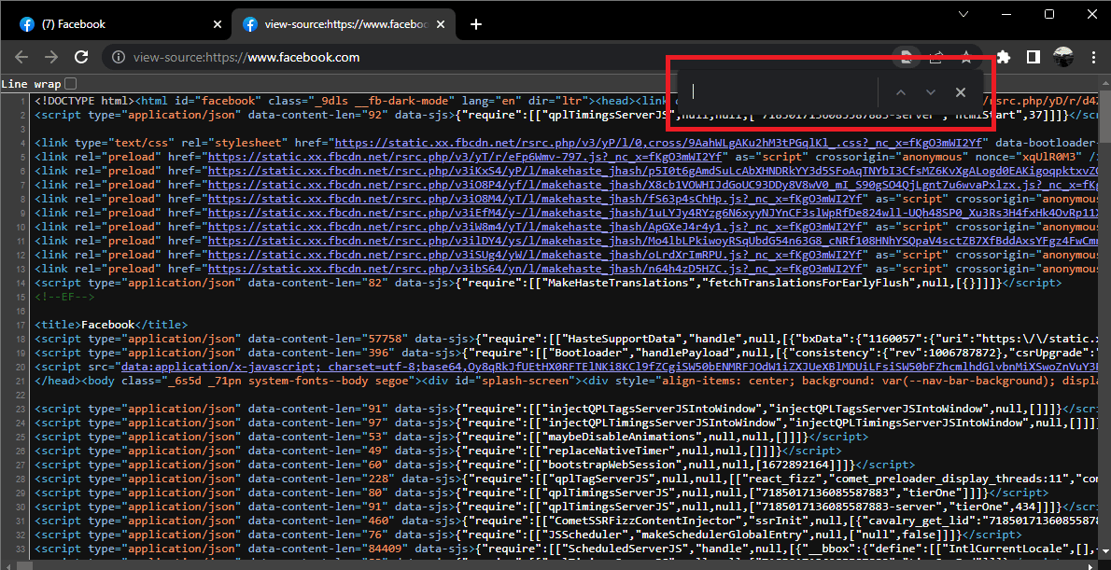View site information icon in address bar
The width and height of the screenshot is (1111, 570).
120,57
